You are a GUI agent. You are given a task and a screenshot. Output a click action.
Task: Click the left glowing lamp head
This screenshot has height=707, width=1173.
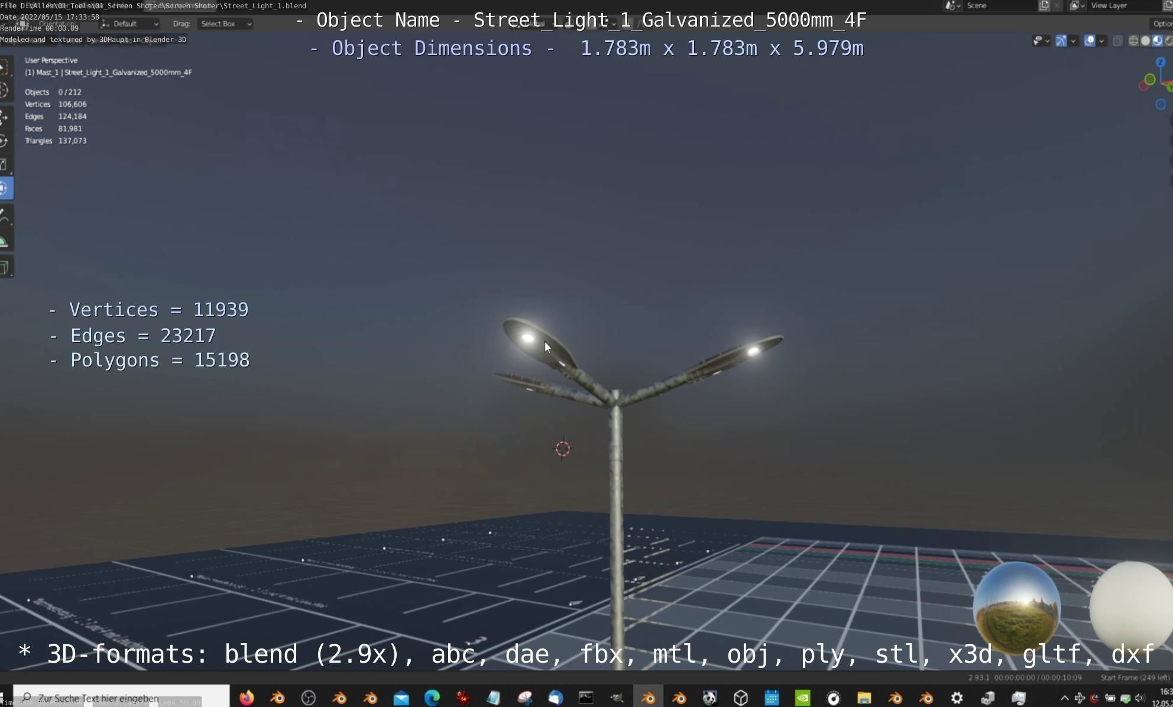click(539, 343)
